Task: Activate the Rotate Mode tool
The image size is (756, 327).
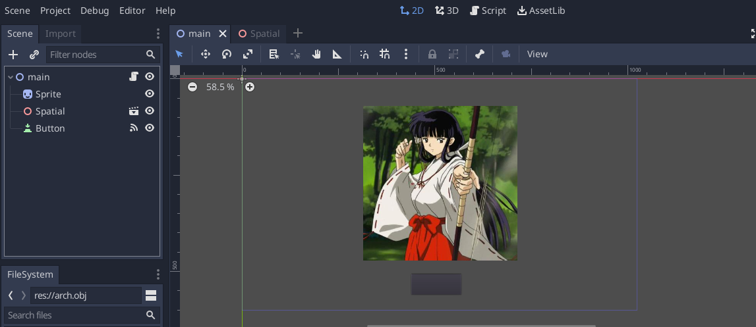Action: pos(227,54)
